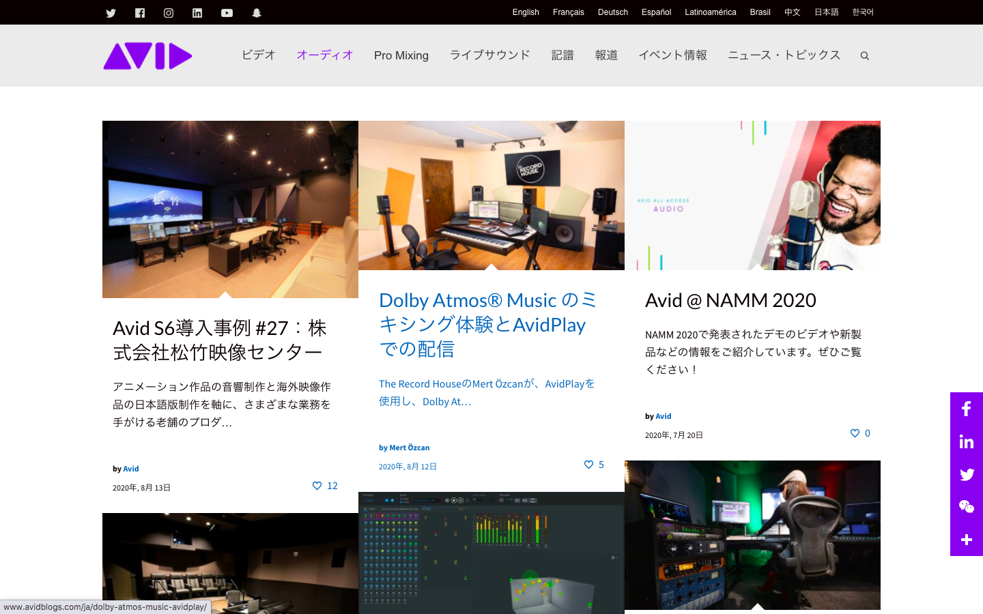Screen dimensions: 983x614
Task: Share via Facebook in side share bar
Action: point(967,409)
